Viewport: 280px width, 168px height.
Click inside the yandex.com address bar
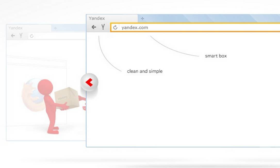pyautogui.click(x=180, y=27)
